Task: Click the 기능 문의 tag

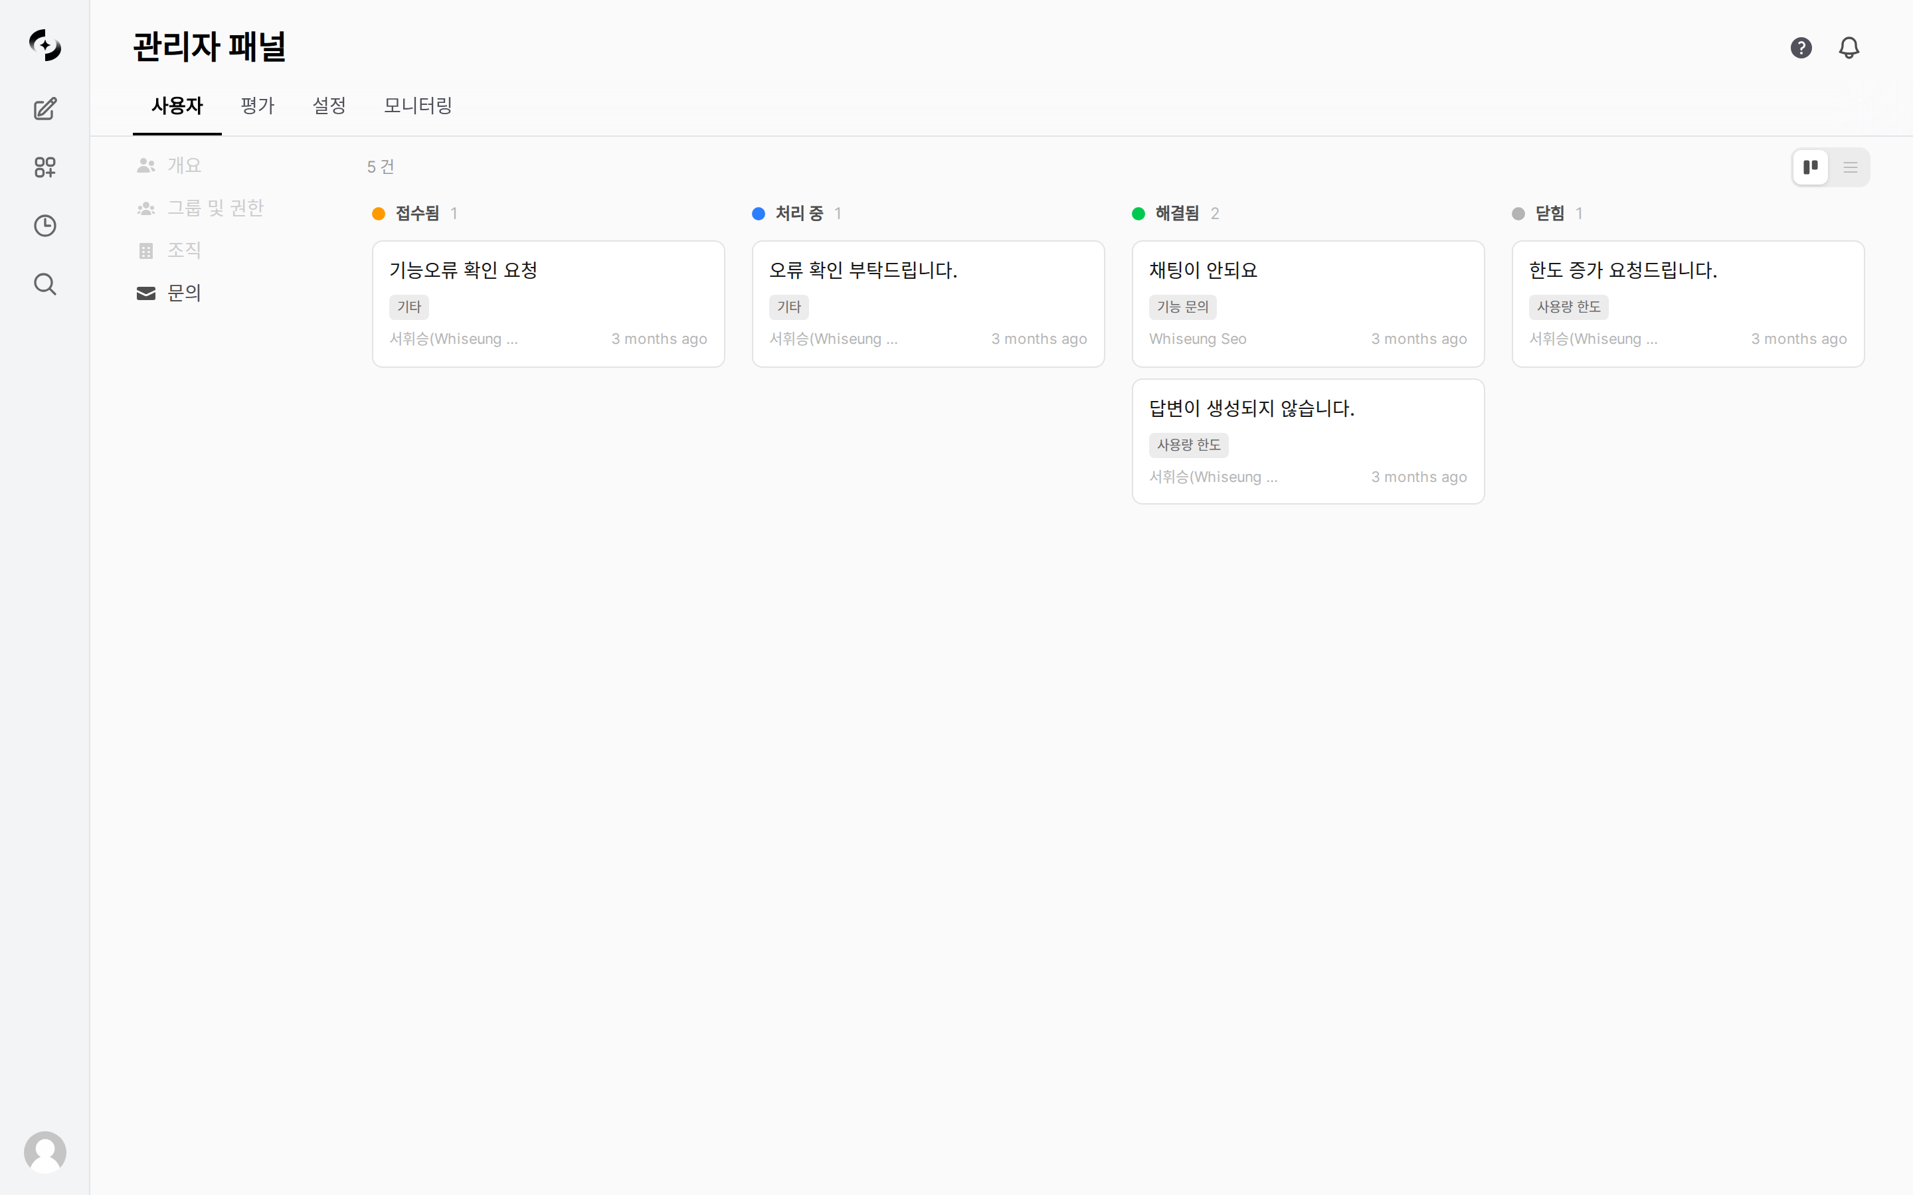Action: (1182, 307)
